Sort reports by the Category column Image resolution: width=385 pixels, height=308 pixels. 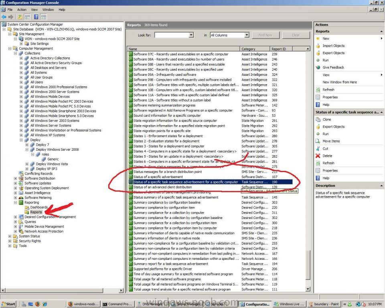254,49
